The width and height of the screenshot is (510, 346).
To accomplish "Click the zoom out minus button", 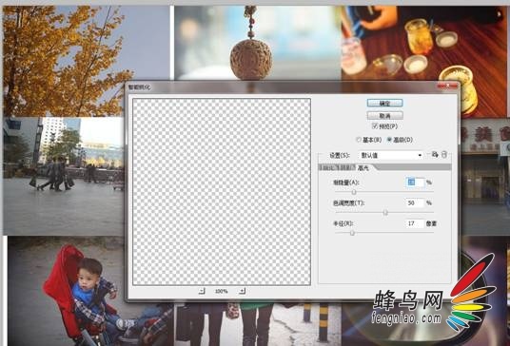I will [x=202, y=291].
